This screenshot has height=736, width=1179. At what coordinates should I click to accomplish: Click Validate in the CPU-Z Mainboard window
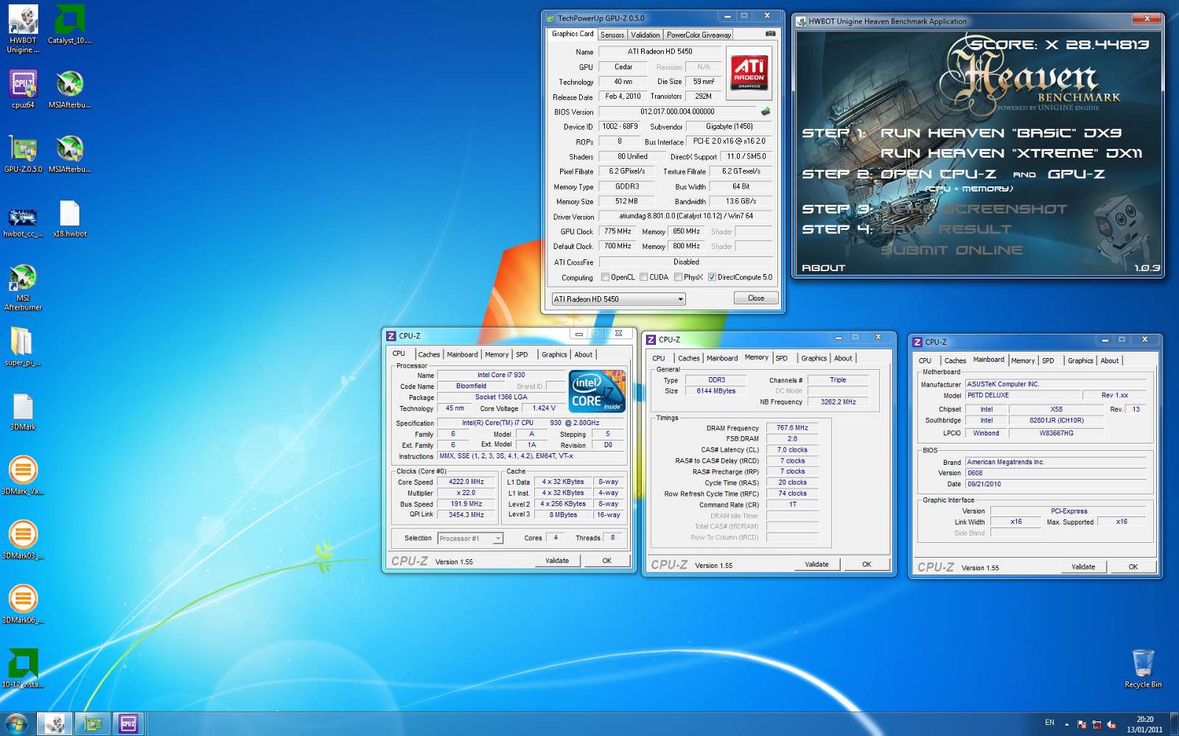point(1083,567)
